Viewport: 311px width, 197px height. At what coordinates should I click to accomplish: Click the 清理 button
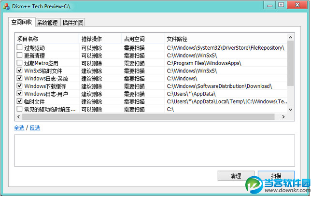point(236,176)
